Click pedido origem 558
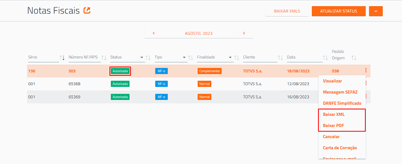Screen dimensions: 402x164 [335, 71]
